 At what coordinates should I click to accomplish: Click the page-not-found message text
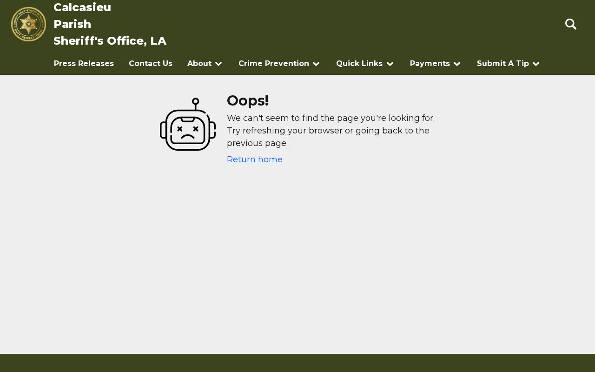point(331,131)
